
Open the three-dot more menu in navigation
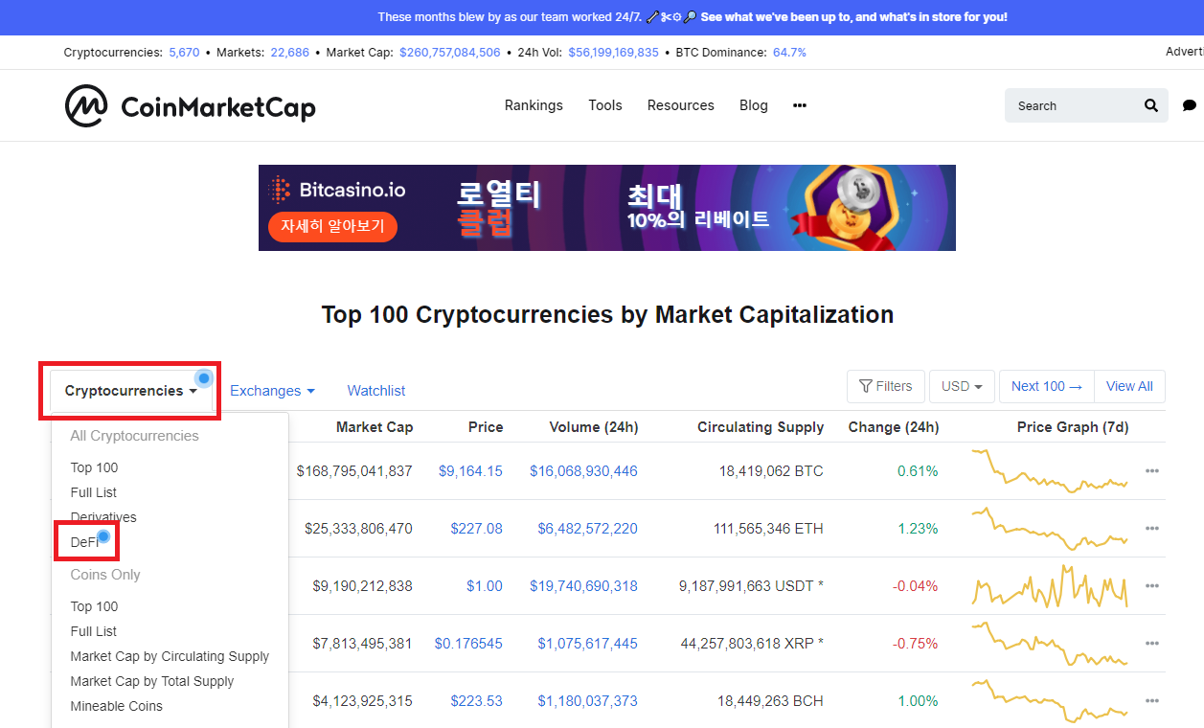[800, 105]
